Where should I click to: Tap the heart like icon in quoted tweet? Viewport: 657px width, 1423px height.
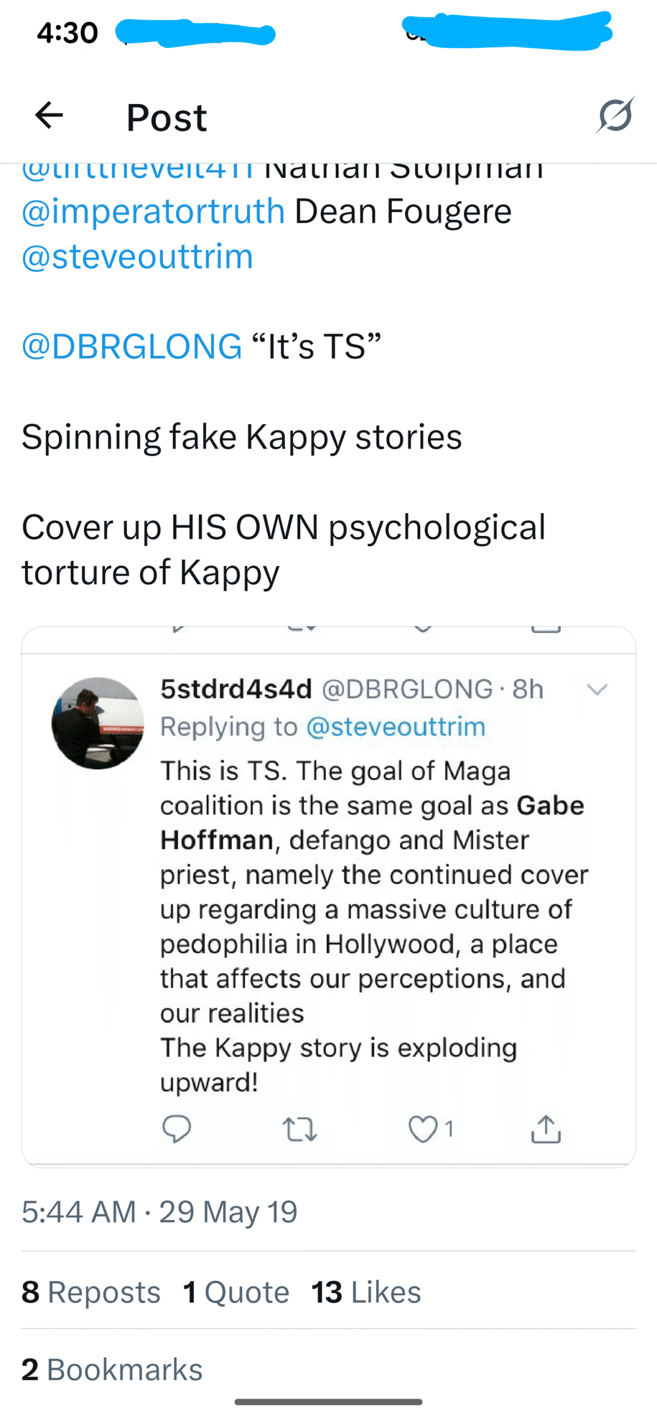click(x=423, y=1130)
